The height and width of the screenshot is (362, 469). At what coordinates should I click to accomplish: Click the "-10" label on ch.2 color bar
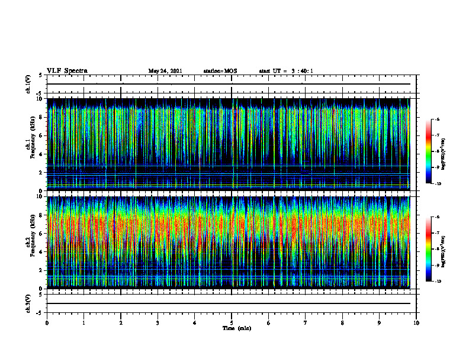point(438,282)
